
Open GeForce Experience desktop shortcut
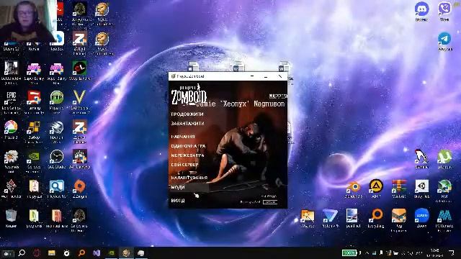(x=34, y=161)
